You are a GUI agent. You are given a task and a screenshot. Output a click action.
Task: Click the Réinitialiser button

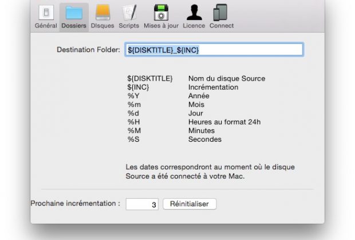click(x=190, y=204)
